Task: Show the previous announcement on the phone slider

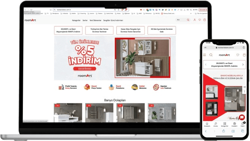Action: coord(206,65)
